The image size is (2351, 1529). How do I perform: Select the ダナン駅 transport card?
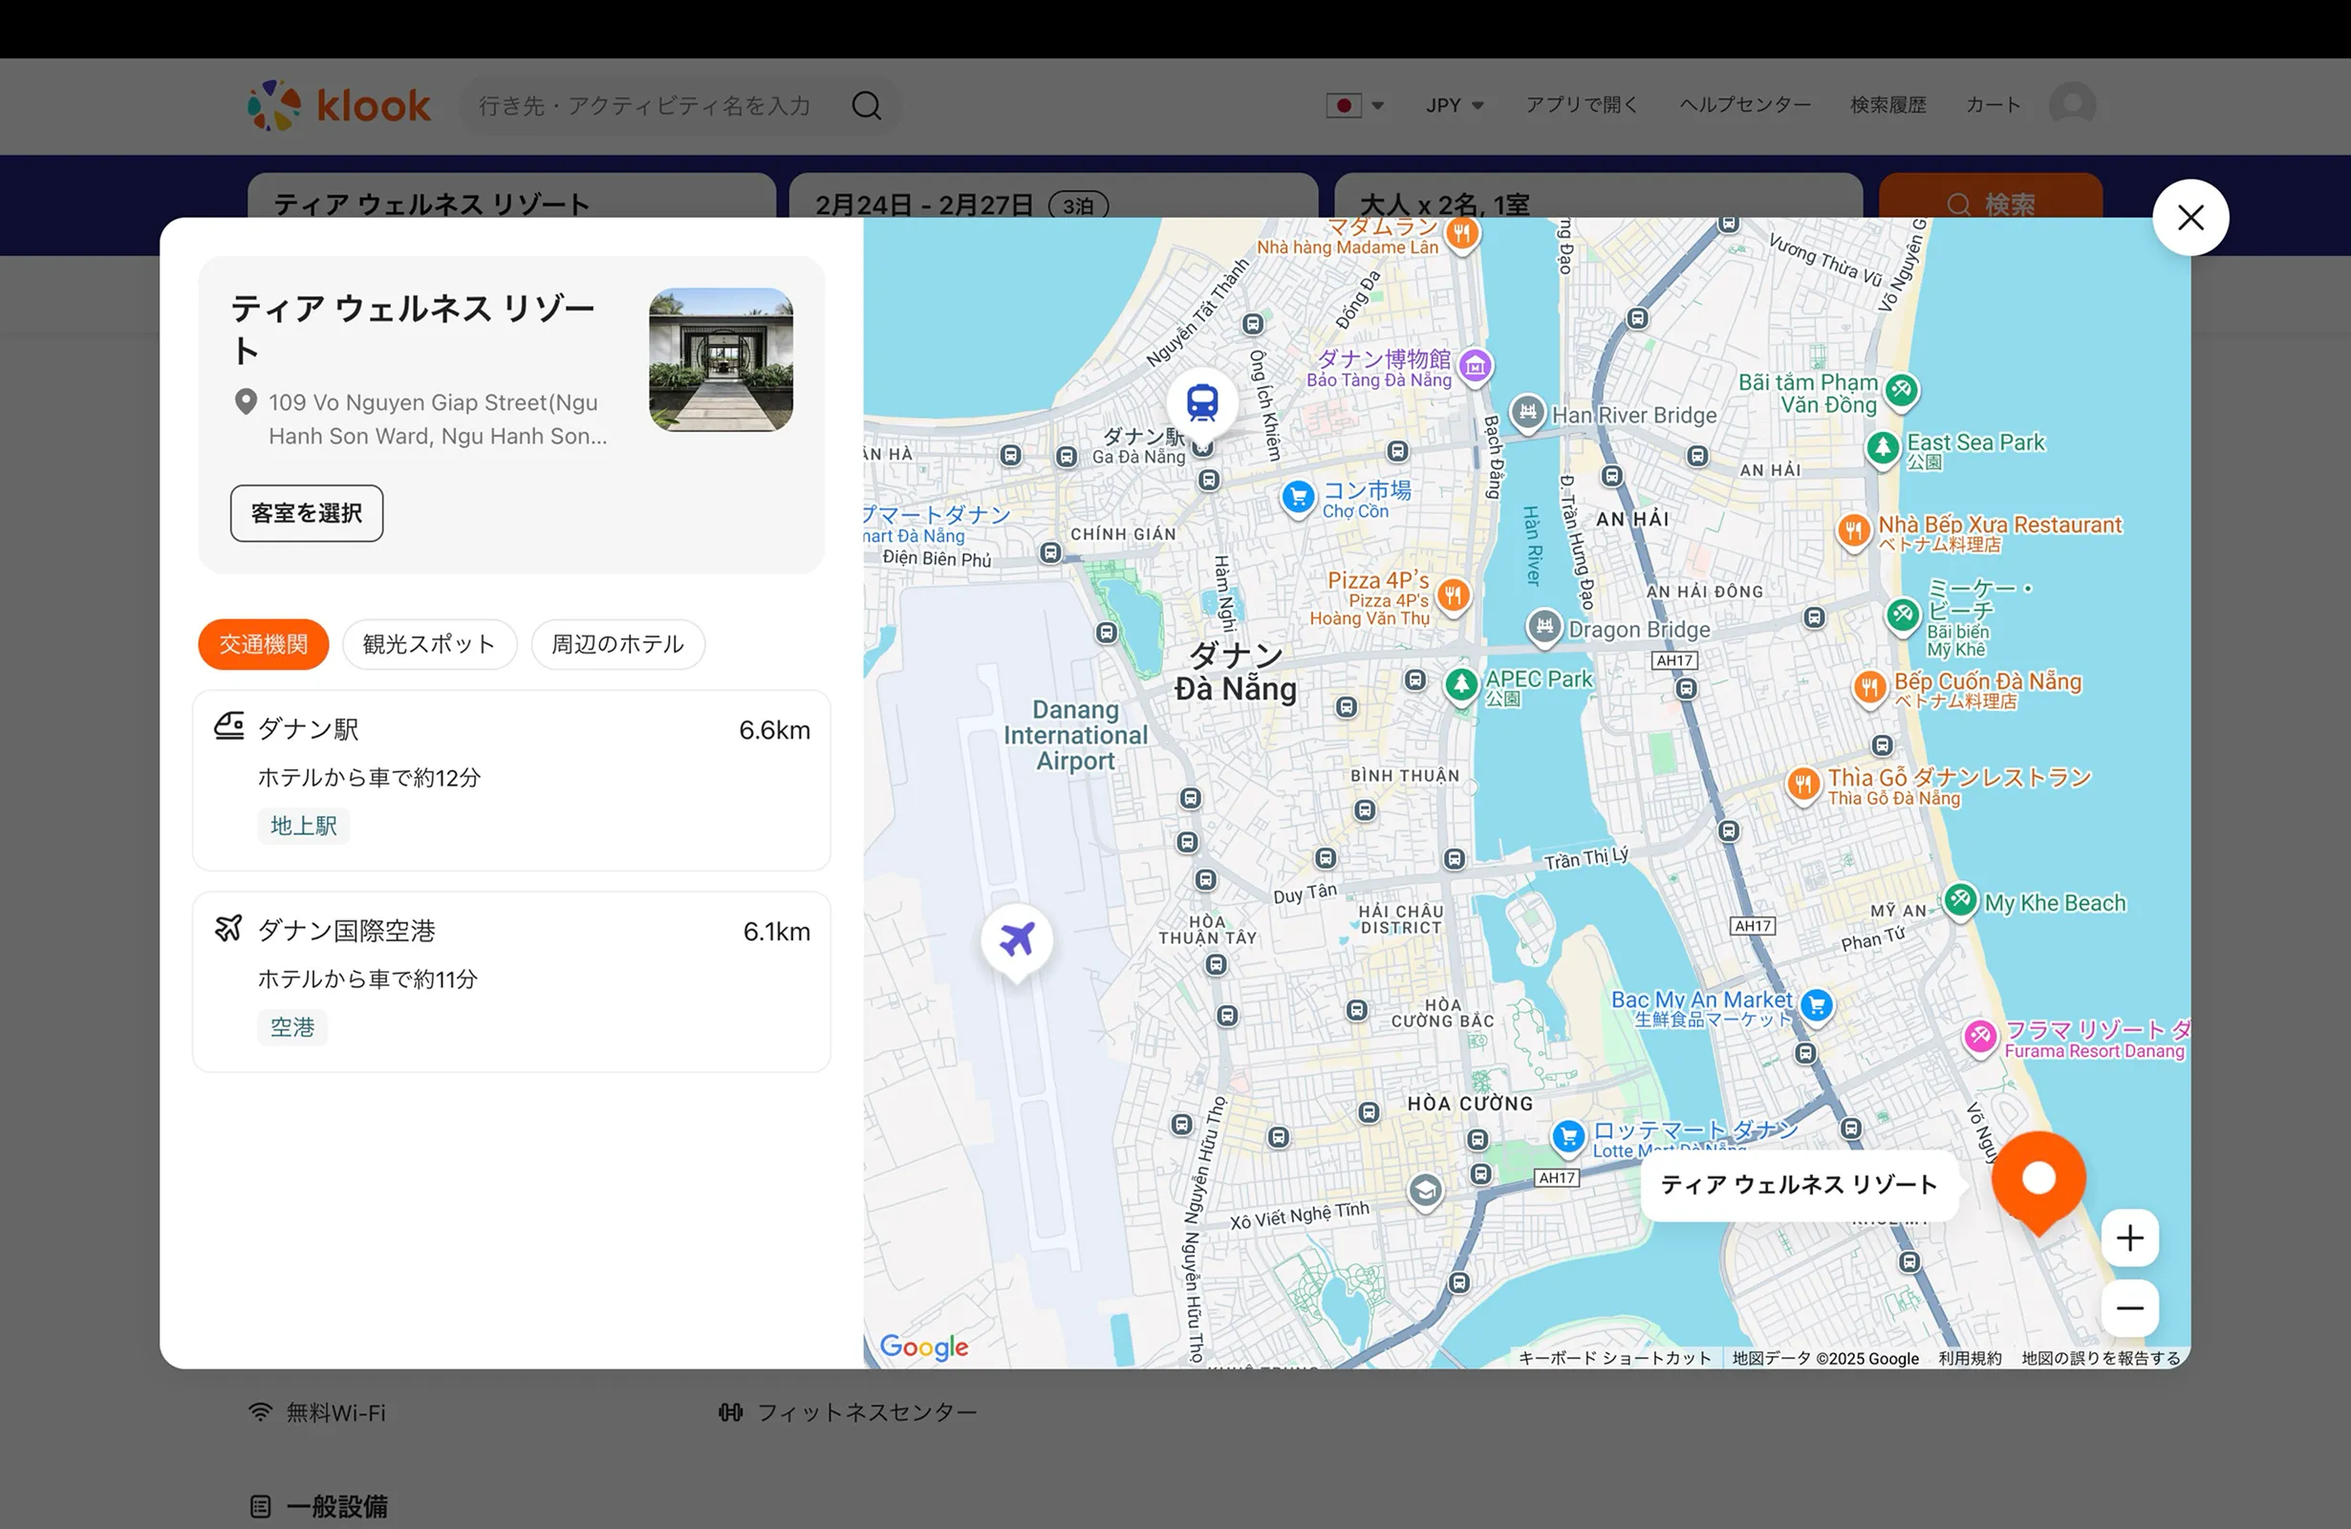point(511,781)
